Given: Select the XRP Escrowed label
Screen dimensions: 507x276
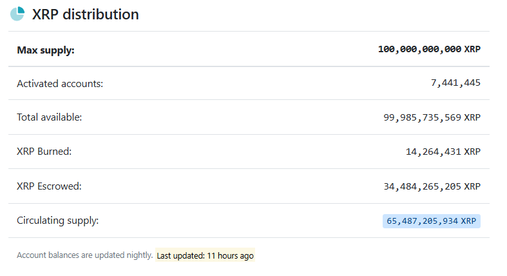Looking at the screenshot, I should [49, 186].
